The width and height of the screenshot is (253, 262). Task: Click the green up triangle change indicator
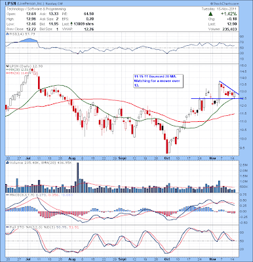(210, 14)
